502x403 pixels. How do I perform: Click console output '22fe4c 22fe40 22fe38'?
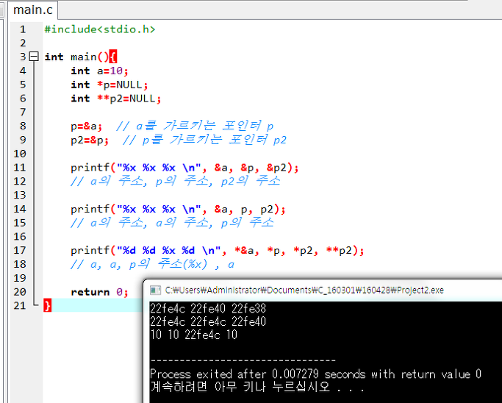[208, 308]
